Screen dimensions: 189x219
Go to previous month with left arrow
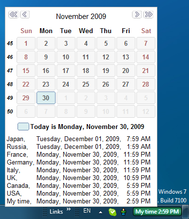(25, 15)
